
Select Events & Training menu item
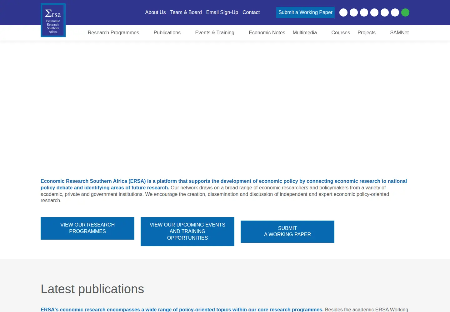(215, 33)
